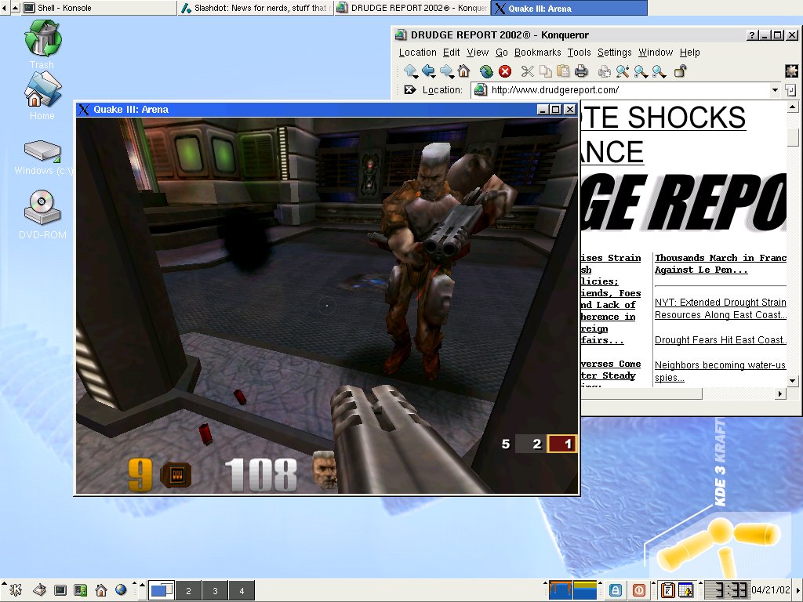The height and width of the screenshot is (602, 803).
Task: Open the calendar alarm tray icon
Action: click(685, 590)
